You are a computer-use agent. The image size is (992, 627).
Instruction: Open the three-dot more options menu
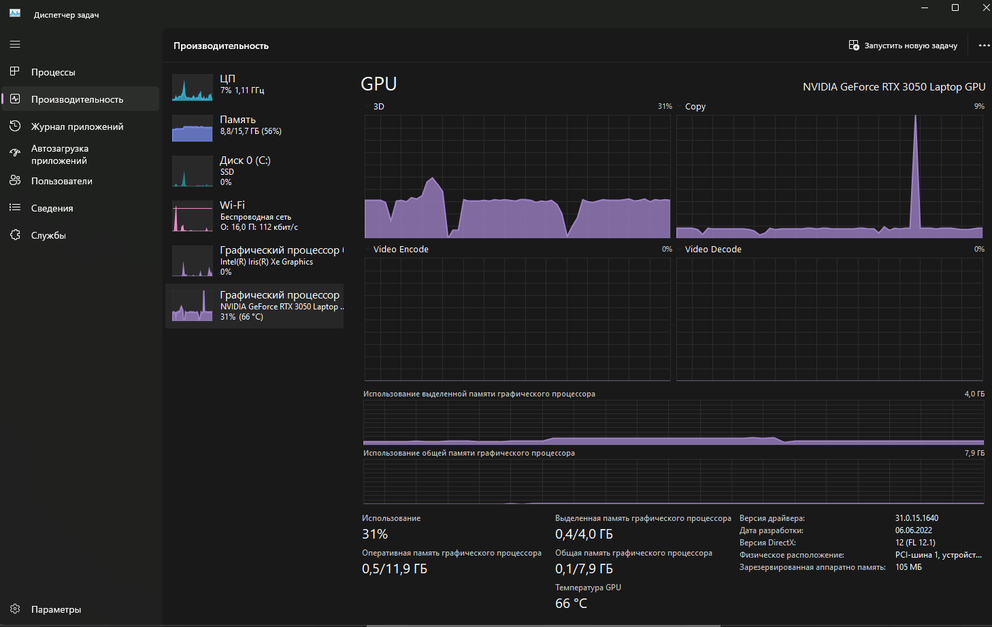coord(984,46)
